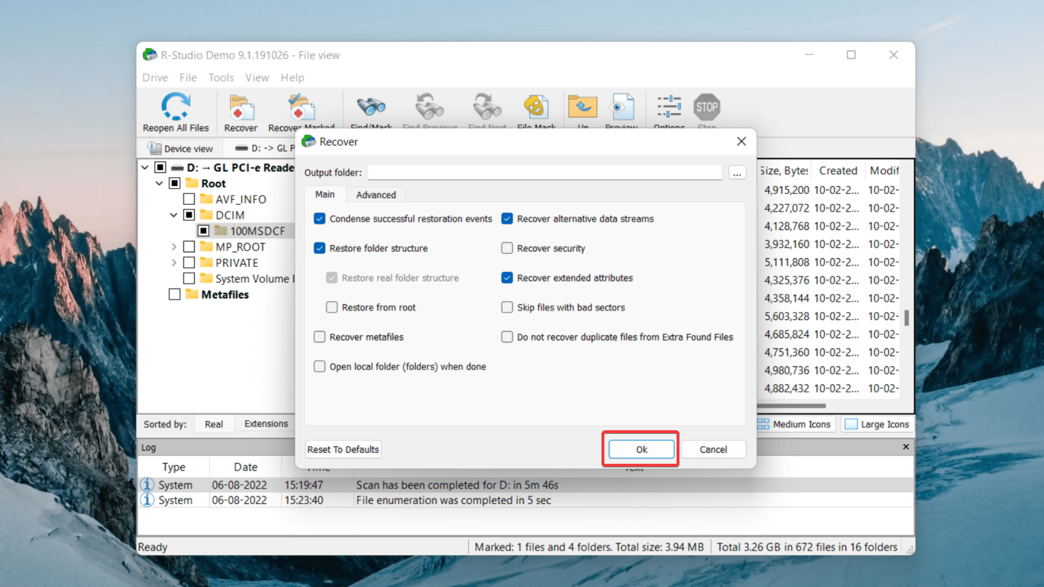This screenshot has width=1044, height=587.
Task: Collapse the D: drive tree node
Action: pyautogui.click(x=145, y=168)
